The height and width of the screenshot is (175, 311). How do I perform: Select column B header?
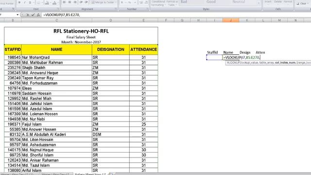tap(13, 20)
